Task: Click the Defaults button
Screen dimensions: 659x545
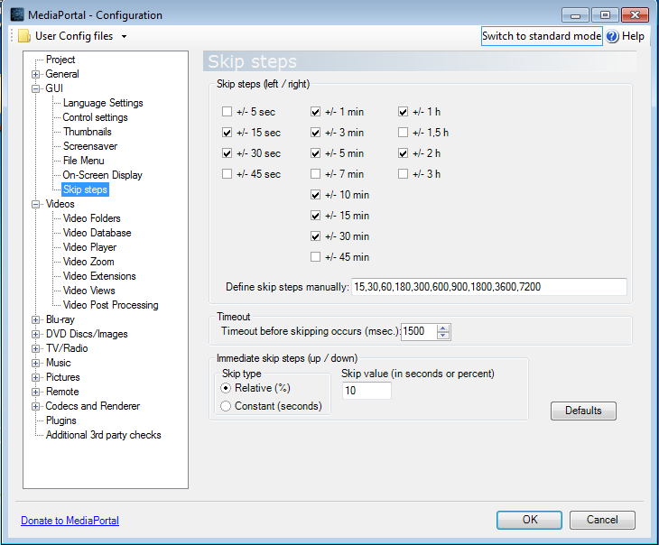Action: click(583, 411)
